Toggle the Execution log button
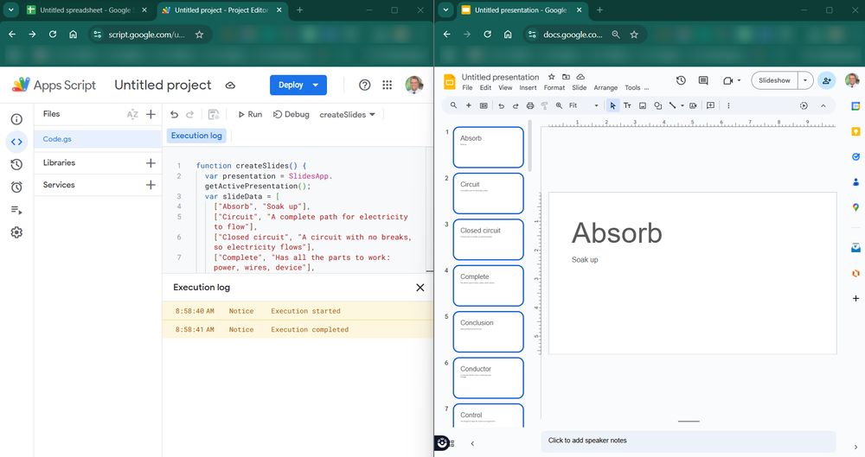The width and height of the screenshot is (865, 457). pos(196,135)
